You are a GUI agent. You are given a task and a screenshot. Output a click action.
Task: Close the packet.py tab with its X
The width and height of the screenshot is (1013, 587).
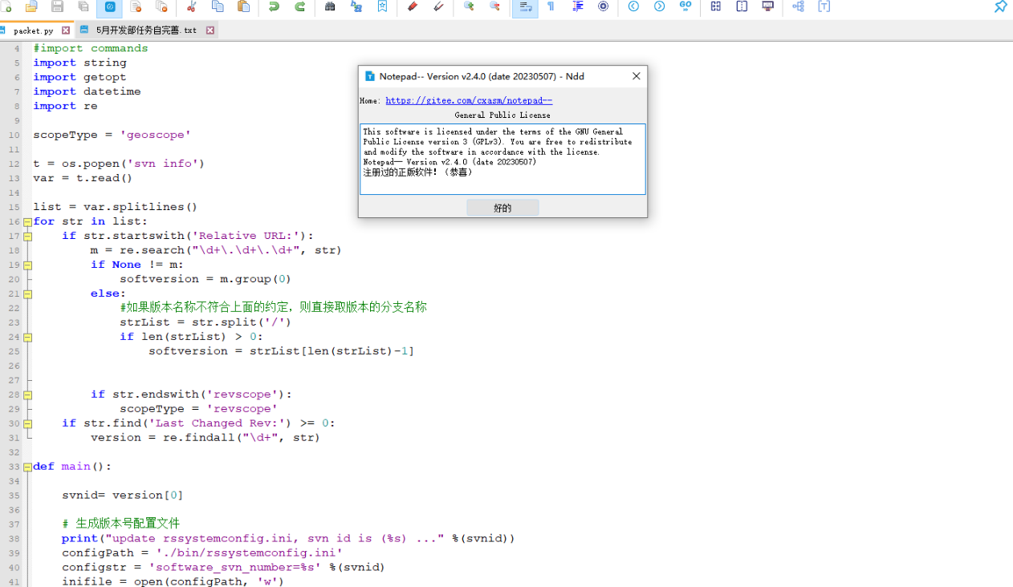(x=66, y=30)
